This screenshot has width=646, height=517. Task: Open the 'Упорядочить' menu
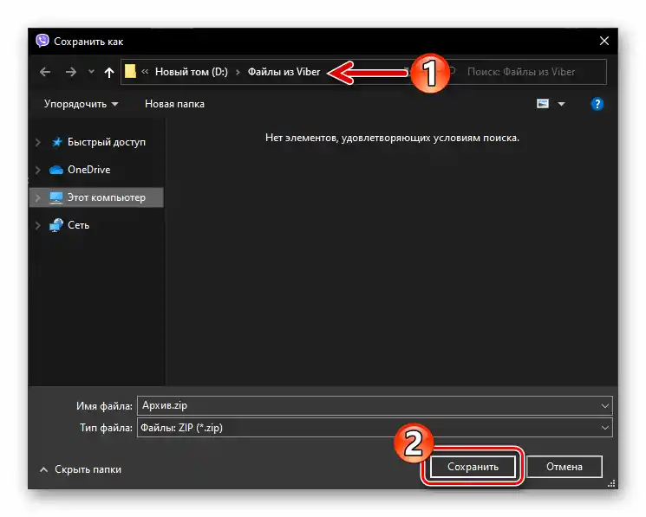click(x=82, y=104)
